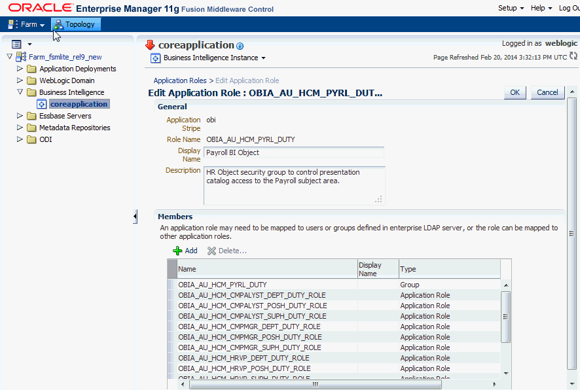The image size is (580, 390).
Task: Select the OBIA_AU_HCM_CMPMGR_DEPT_DUTY_ROLE row
Action: [334, 327]
